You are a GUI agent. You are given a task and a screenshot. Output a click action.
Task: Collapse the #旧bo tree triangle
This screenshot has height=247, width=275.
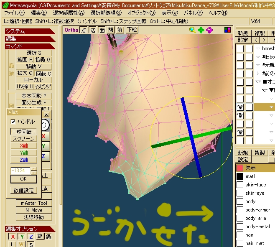point(258,57)
